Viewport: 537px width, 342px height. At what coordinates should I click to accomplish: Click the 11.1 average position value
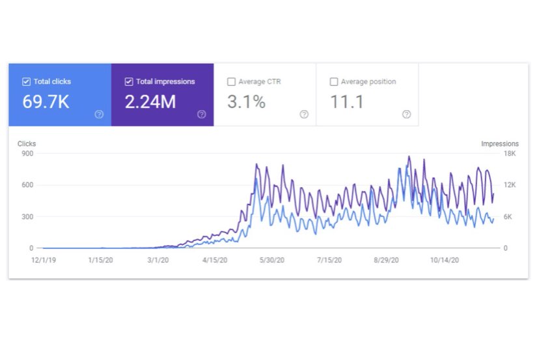point(346,102)
